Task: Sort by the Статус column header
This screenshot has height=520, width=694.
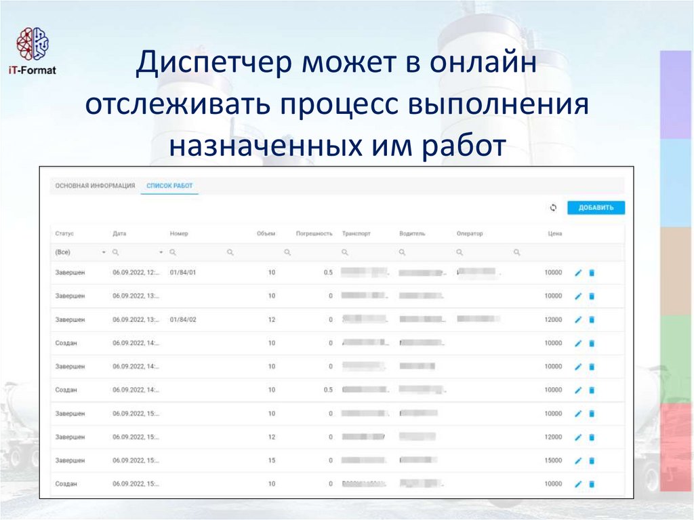Action: click(x=64, y=233)
